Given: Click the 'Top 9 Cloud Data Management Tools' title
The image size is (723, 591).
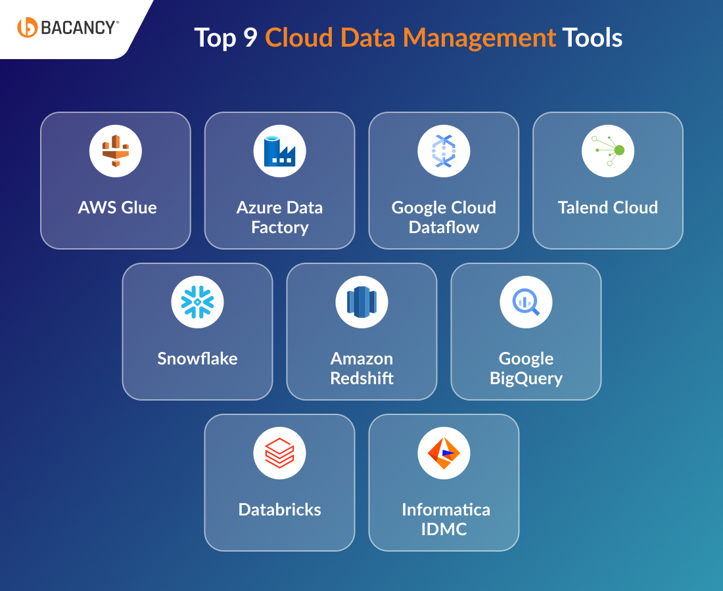Looking at the screenshot, I should tap(409, 38).
